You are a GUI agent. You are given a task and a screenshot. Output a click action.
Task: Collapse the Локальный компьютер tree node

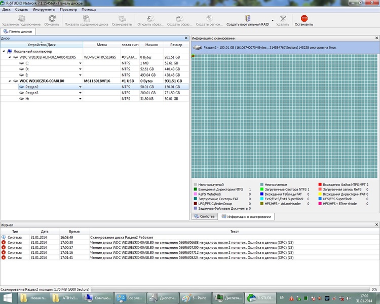pos(4,52)
